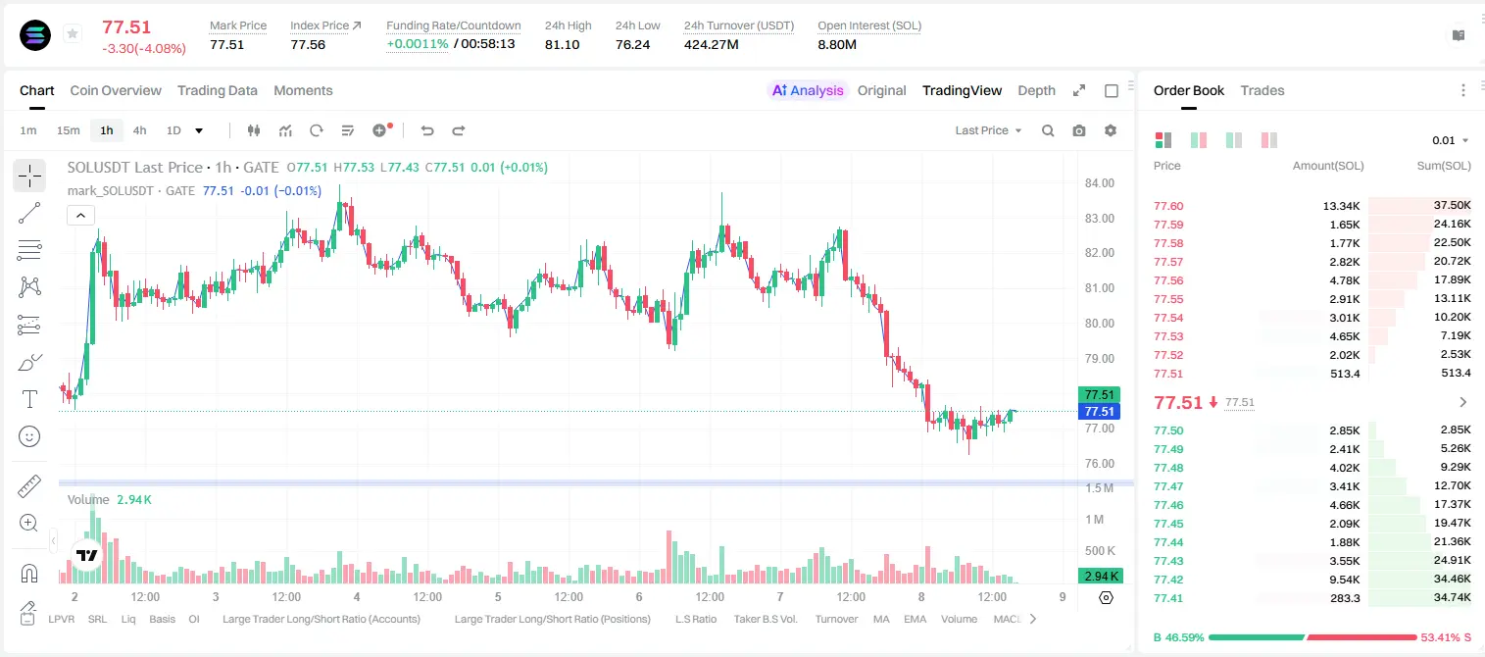
Task: Click the 77.60 ask price row
Action: (1312, 206)
